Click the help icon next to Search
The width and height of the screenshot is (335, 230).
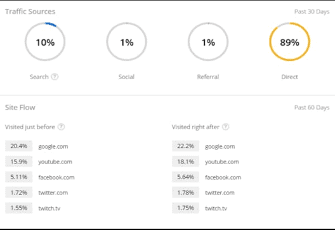55,77
